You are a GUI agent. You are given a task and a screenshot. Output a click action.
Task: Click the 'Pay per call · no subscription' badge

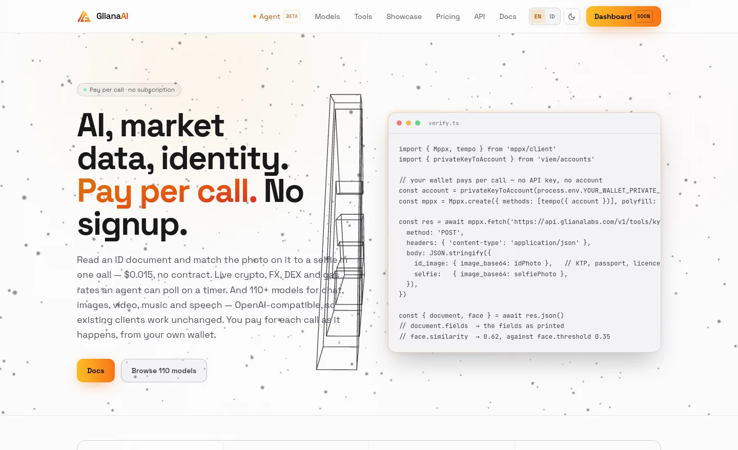(129, 90)
